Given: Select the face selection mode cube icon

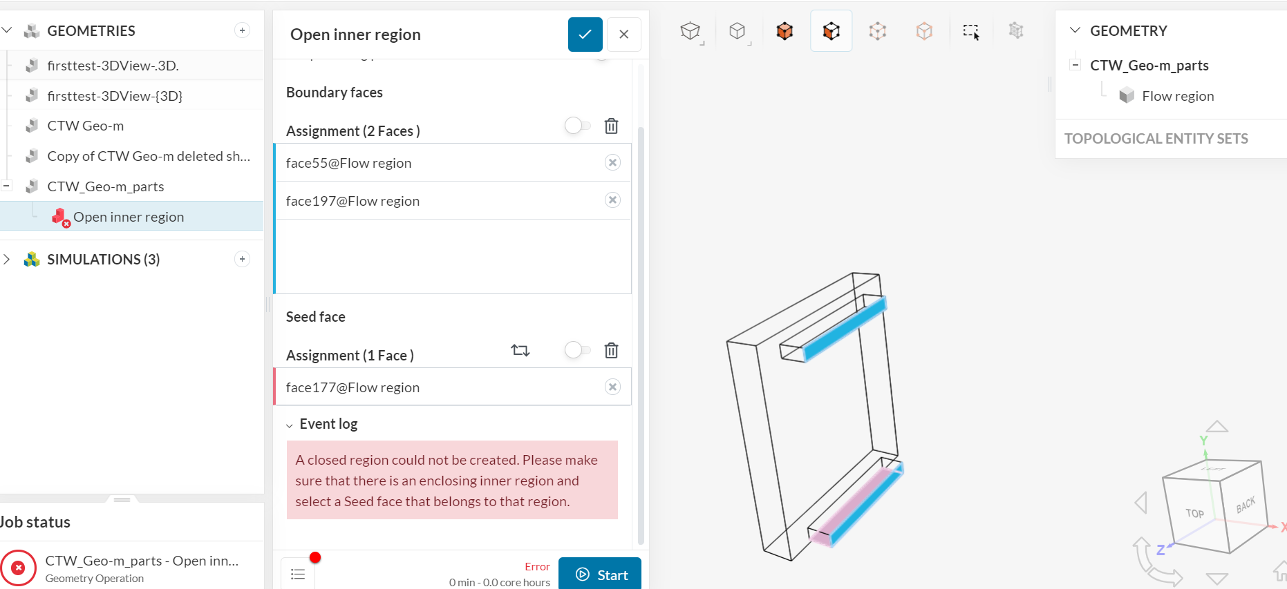Looking at the screenshot, I should tap(831, 30).
